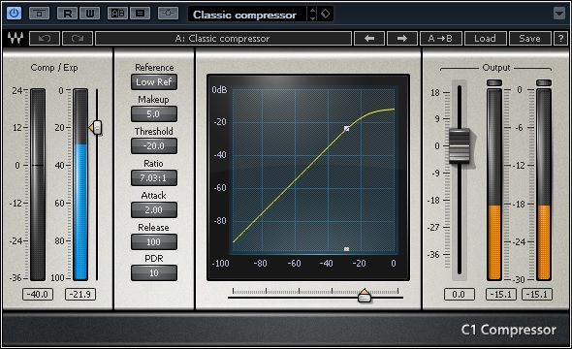Viewport: 572px width, 349px height.
Task: Click the Attack value 2.00 field
Action: 154,210
